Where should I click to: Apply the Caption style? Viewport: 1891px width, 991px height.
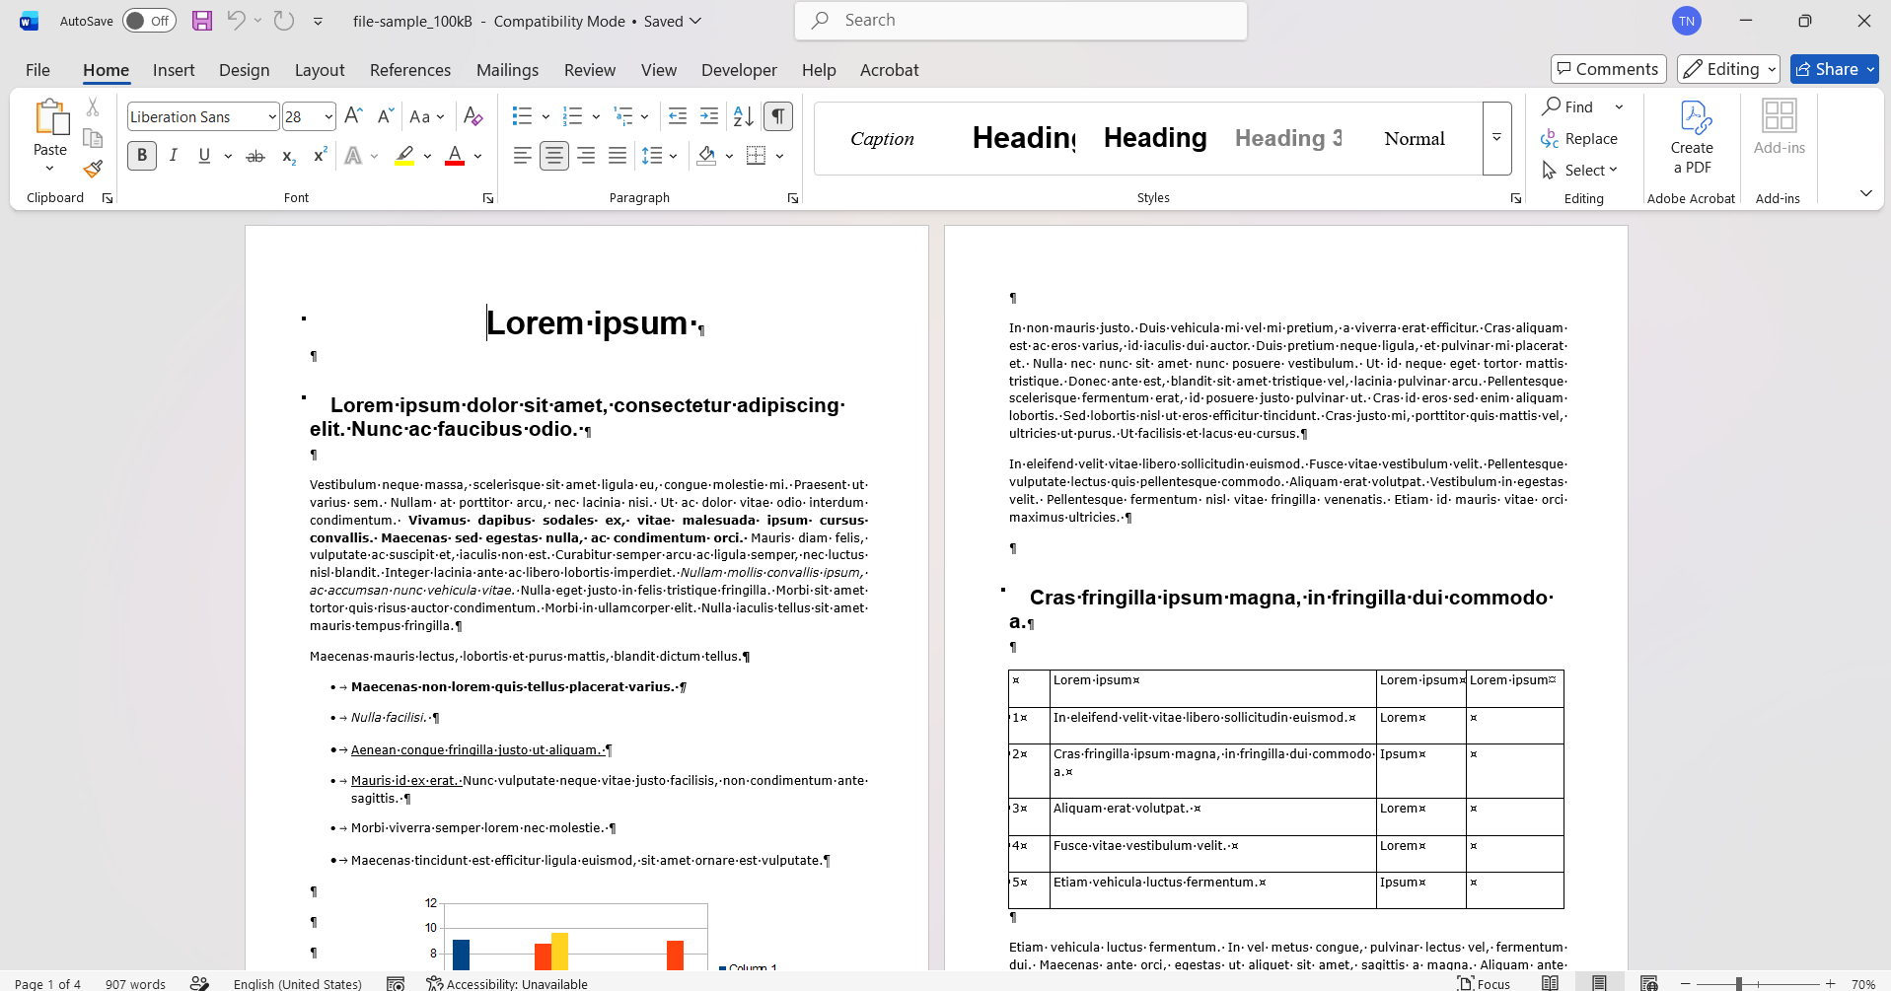point(883,139)
